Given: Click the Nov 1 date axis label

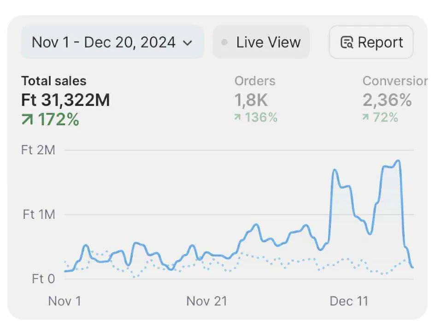Looking at the screenshot, I should click(x=65, y=301).
